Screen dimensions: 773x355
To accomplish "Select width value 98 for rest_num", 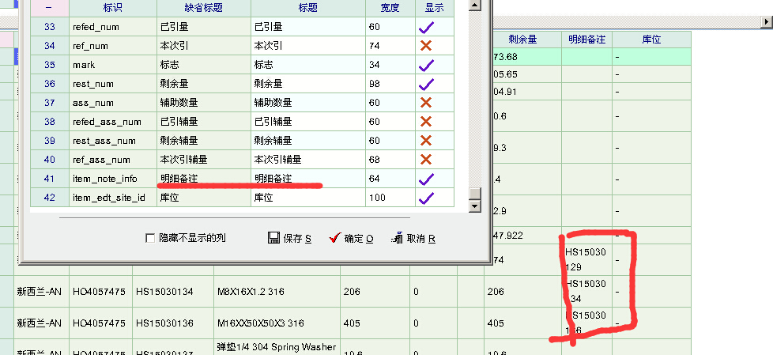I will click(x=389, y=84).
